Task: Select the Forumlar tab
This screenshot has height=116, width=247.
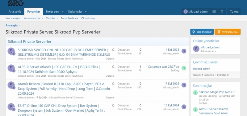Action: pyautogui.click(x=34, y=11)
